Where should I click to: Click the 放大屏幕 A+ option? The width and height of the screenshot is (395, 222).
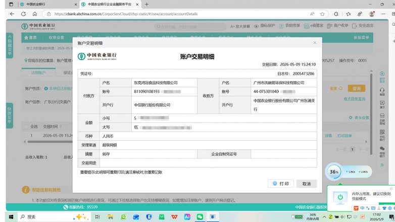coord(240,26)
